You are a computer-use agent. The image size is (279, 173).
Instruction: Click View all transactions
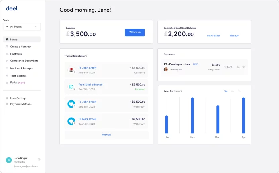tap(106, 135)
